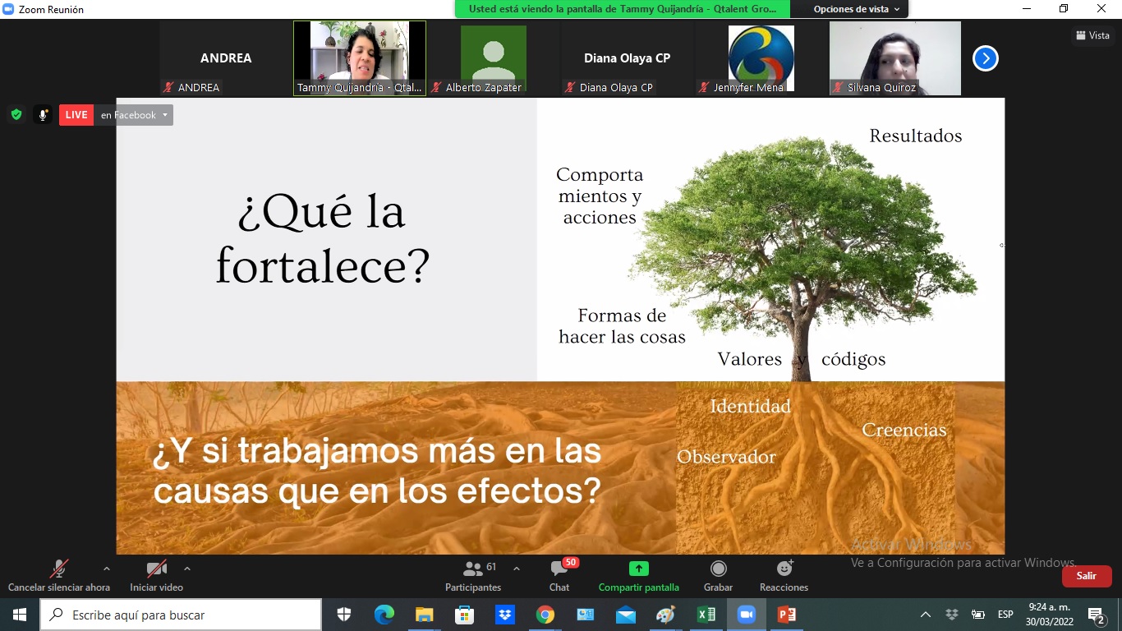This screenshot has width=1122, height=631.
Task: Start camera with Iniciar video
Action: 156,576
